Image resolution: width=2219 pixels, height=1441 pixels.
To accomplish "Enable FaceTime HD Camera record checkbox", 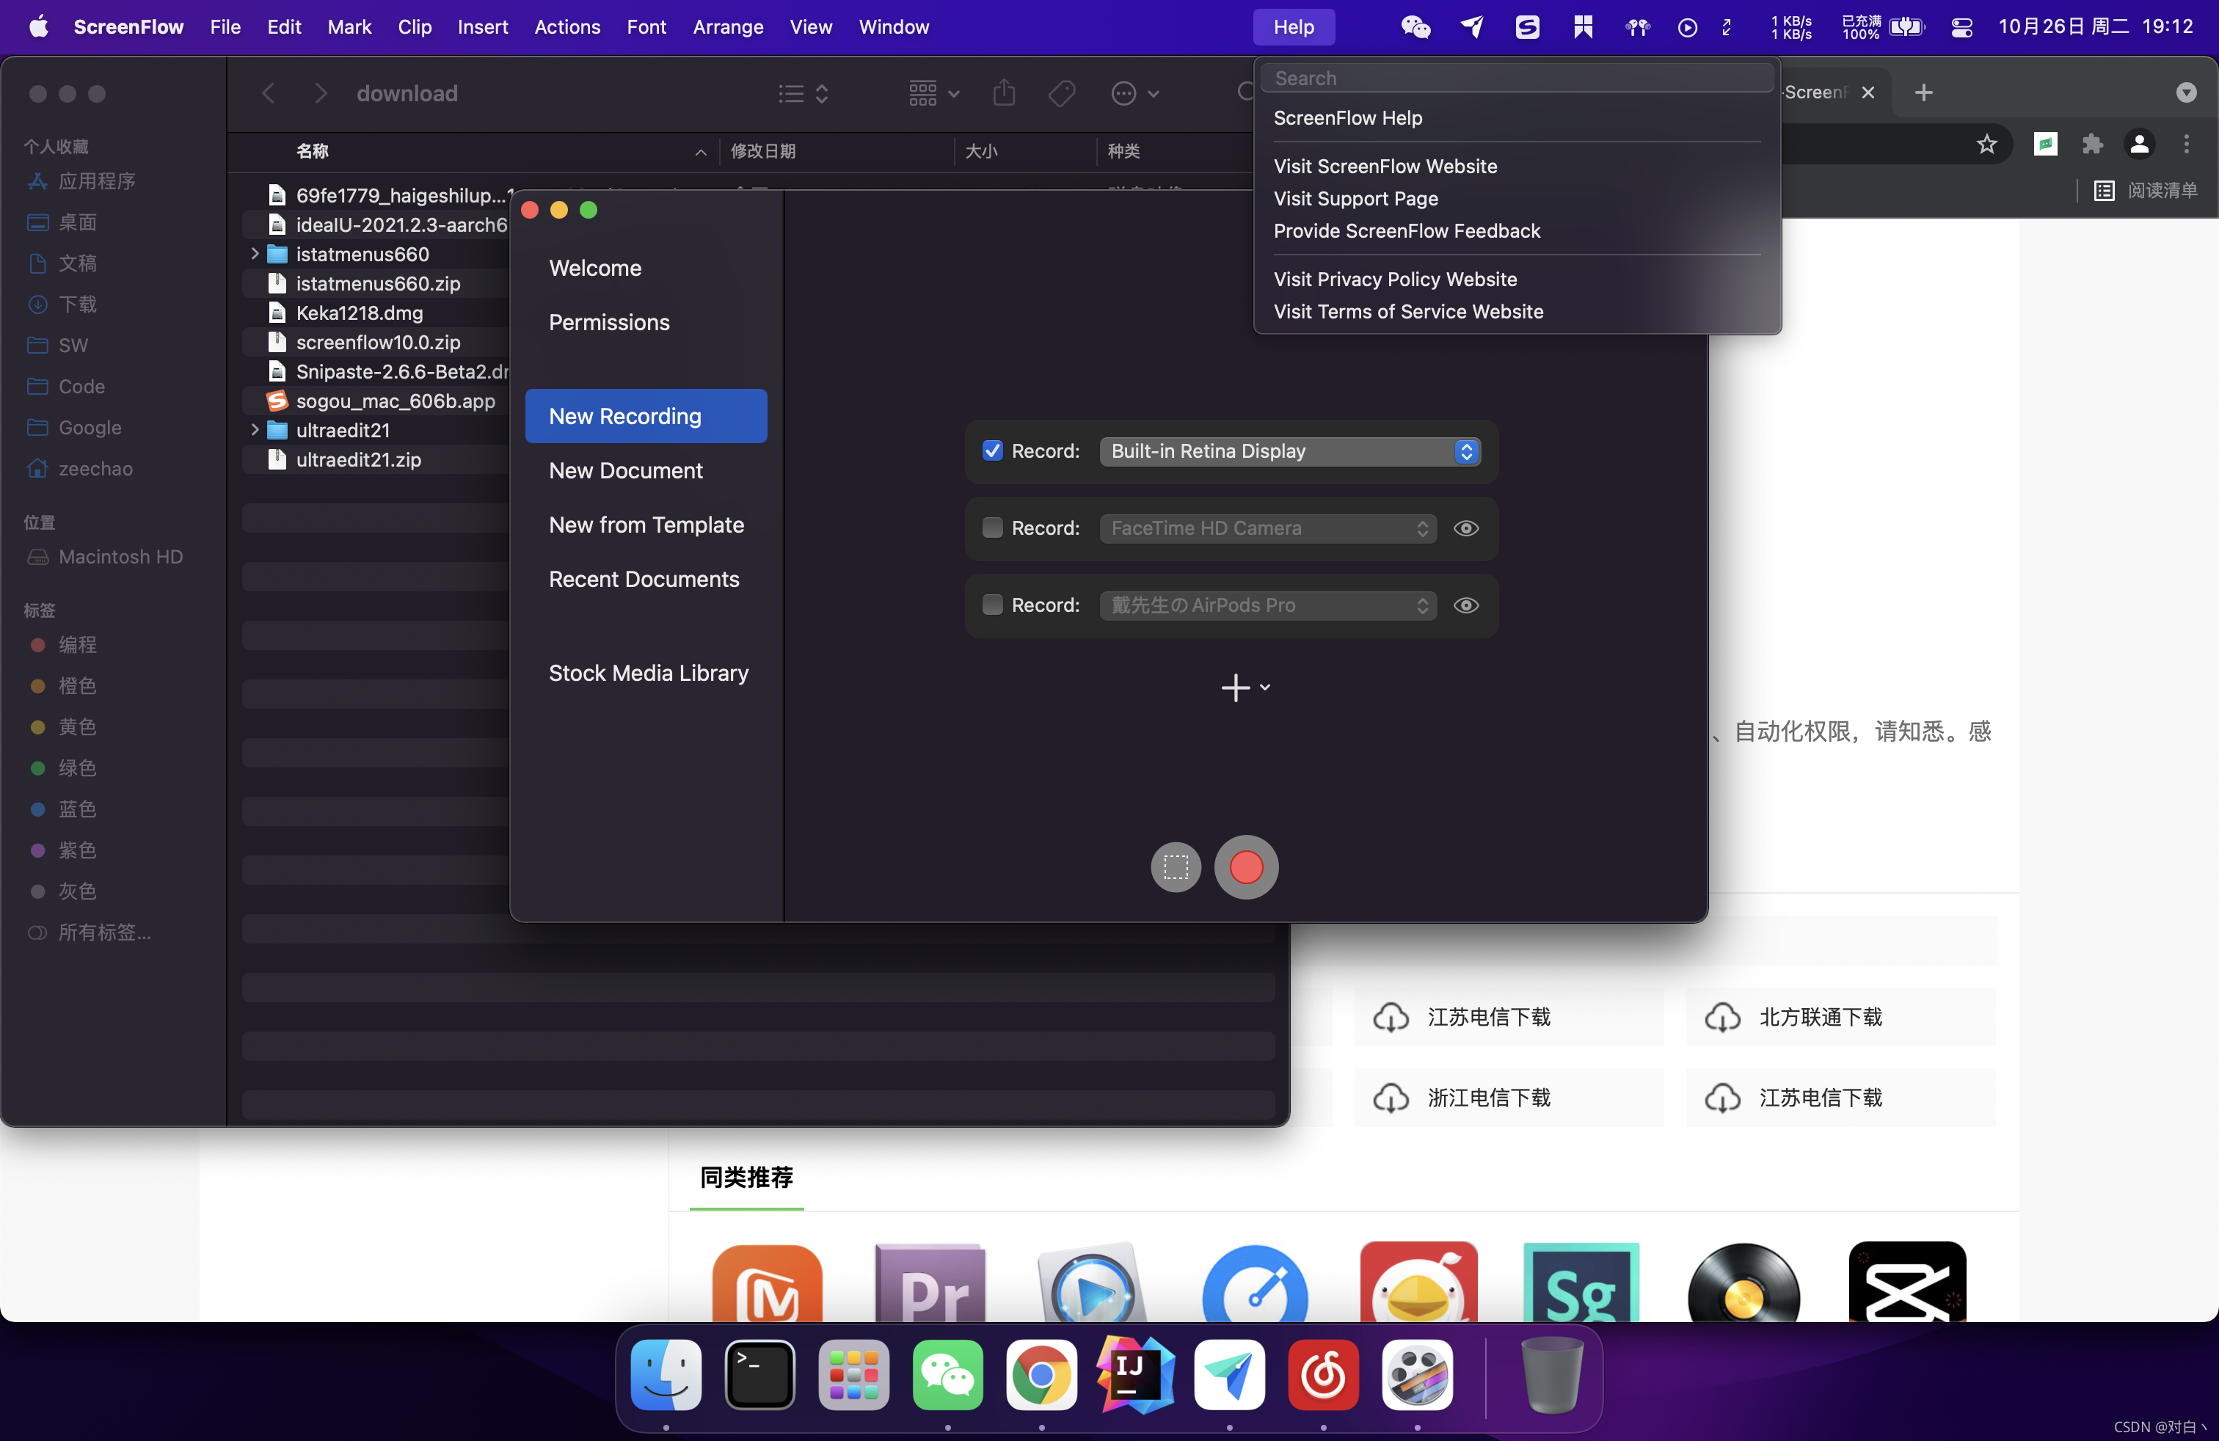I will (992, 528).
